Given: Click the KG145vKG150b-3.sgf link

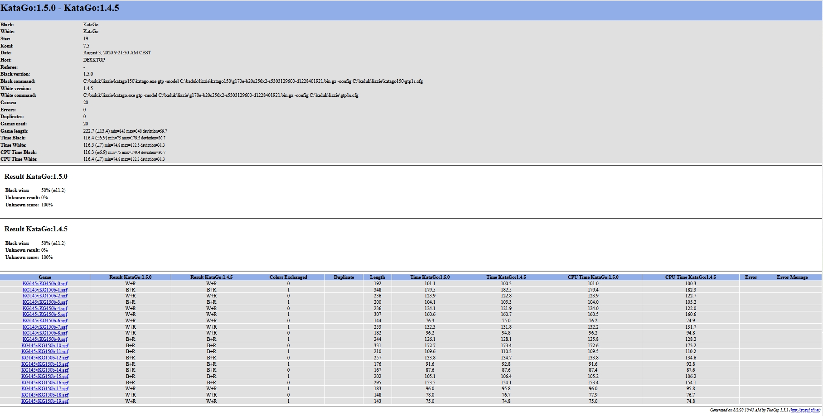Looking at the screenshot, I should 45,302.
